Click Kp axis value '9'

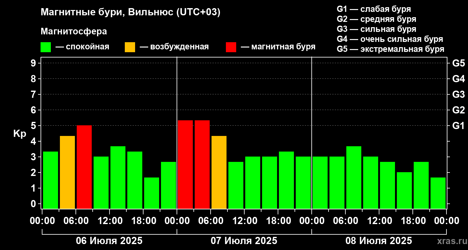pyautogui.click(x=34, y=63)
